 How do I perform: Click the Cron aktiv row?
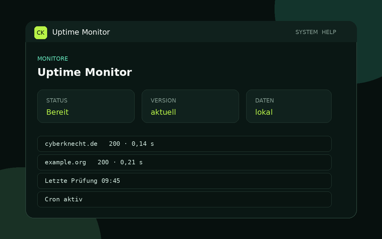pos(184,199)
